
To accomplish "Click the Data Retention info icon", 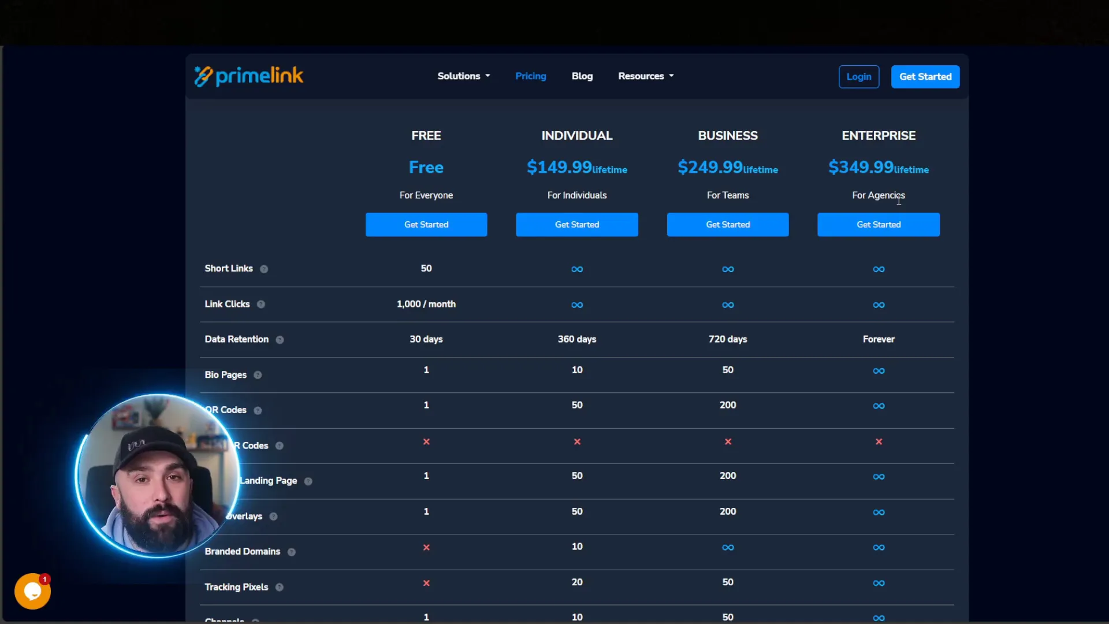I will (280, 340).
